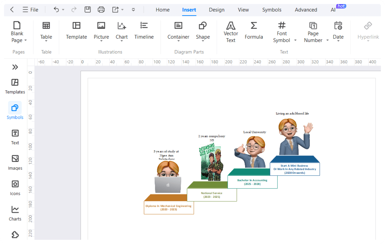The image size is (385, 244).
Task: Click the Font Symbol icon
Action: (282, 25)
